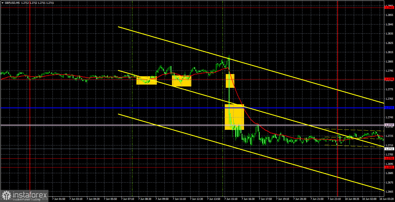
Task: Click the 10 Jun 03:20 time label
Action: click(x=386, y=199)
